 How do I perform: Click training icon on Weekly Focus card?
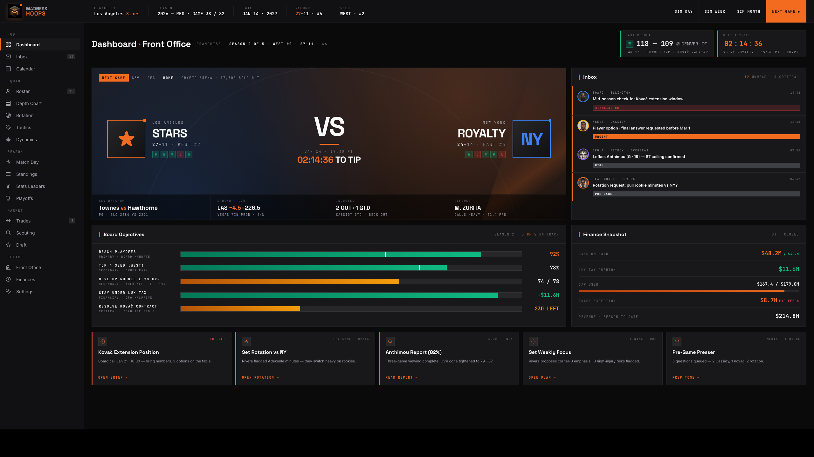(x=533, y=341)
